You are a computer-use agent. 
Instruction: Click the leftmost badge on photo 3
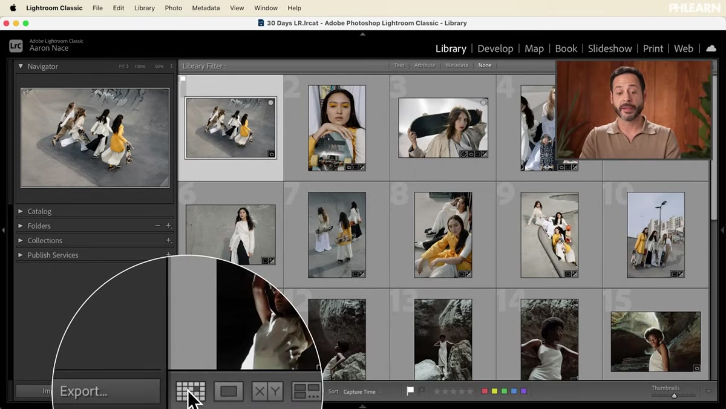[x=463, y=154]
